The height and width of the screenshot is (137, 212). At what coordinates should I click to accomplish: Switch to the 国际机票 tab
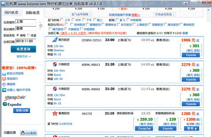click(x=33, y=12)
